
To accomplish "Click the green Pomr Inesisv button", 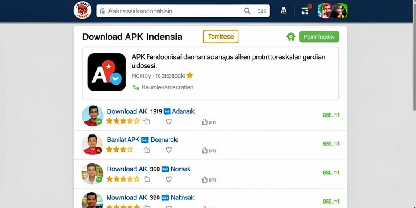I will click(319, 37).
